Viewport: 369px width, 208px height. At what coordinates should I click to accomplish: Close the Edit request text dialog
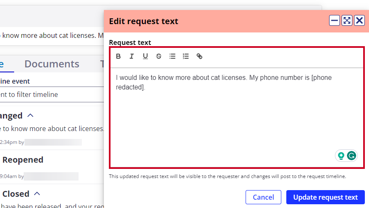[x=359, y=20]
